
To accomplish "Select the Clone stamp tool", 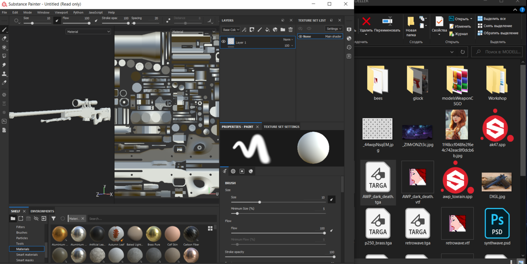I will click(x=4, y=74).
